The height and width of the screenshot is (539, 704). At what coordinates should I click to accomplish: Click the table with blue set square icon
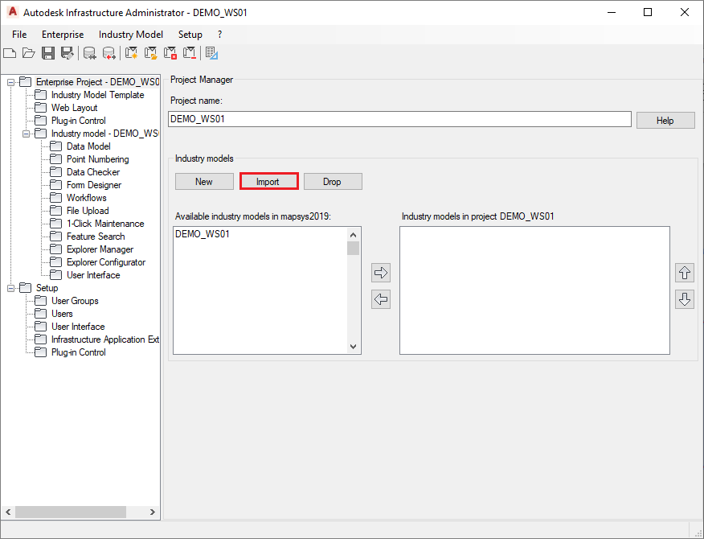(x=211, y=53)
